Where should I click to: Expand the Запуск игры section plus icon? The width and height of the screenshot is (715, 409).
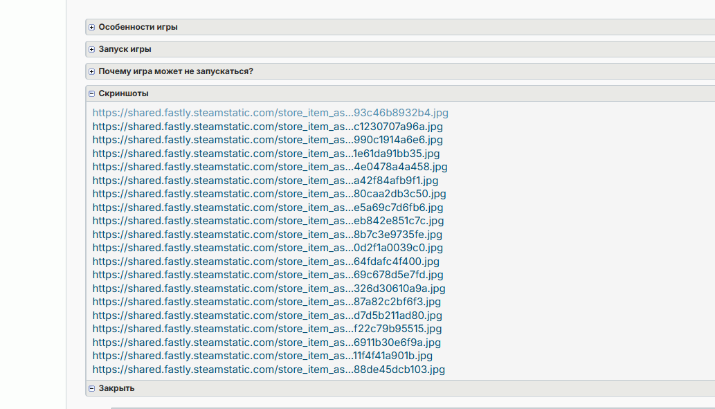tap(91, 50)
